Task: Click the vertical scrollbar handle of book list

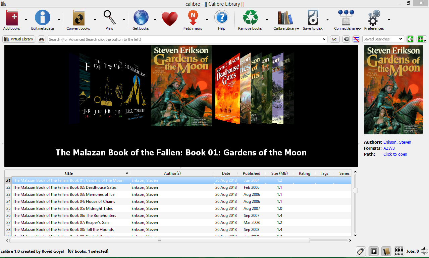Action: click(x=355, y=190)
